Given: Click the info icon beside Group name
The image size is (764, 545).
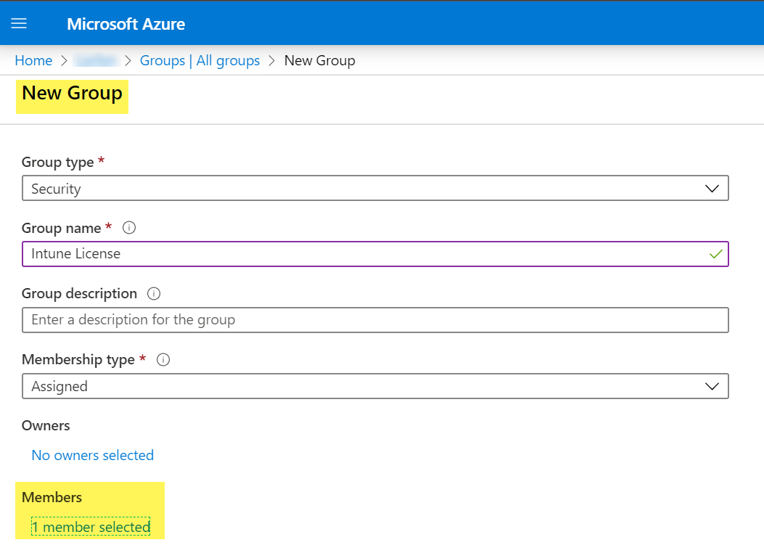Looking at the screenshot, I should click(x=129, y=228).
